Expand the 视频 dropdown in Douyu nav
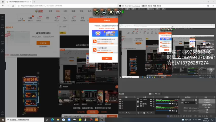Image resolution: width=216 pixels, height=122 pixels. tap(74, 11)
